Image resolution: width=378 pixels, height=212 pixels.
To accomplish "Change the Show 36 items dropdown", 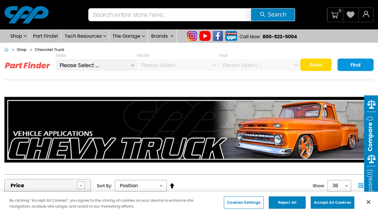I will pos(339,186).
